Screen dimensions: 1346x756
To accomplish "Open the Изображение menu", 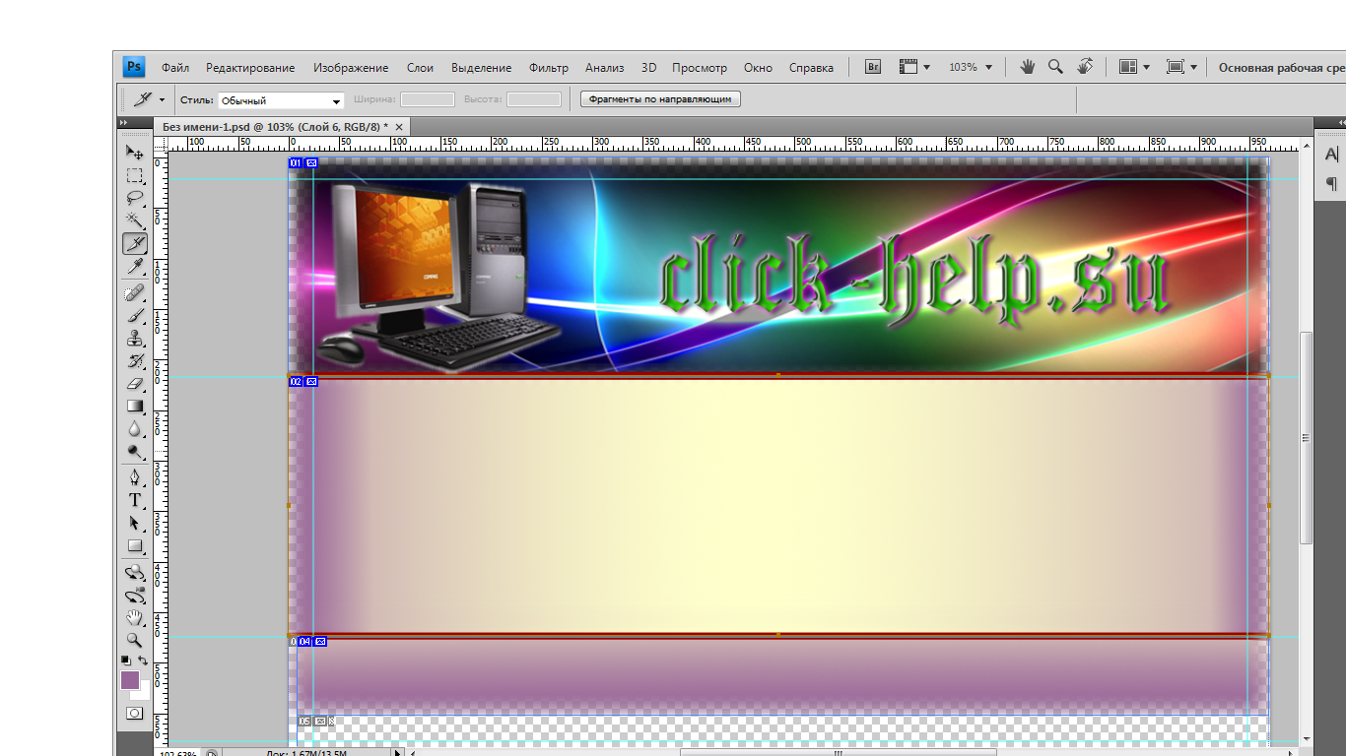I will (351, 68).
